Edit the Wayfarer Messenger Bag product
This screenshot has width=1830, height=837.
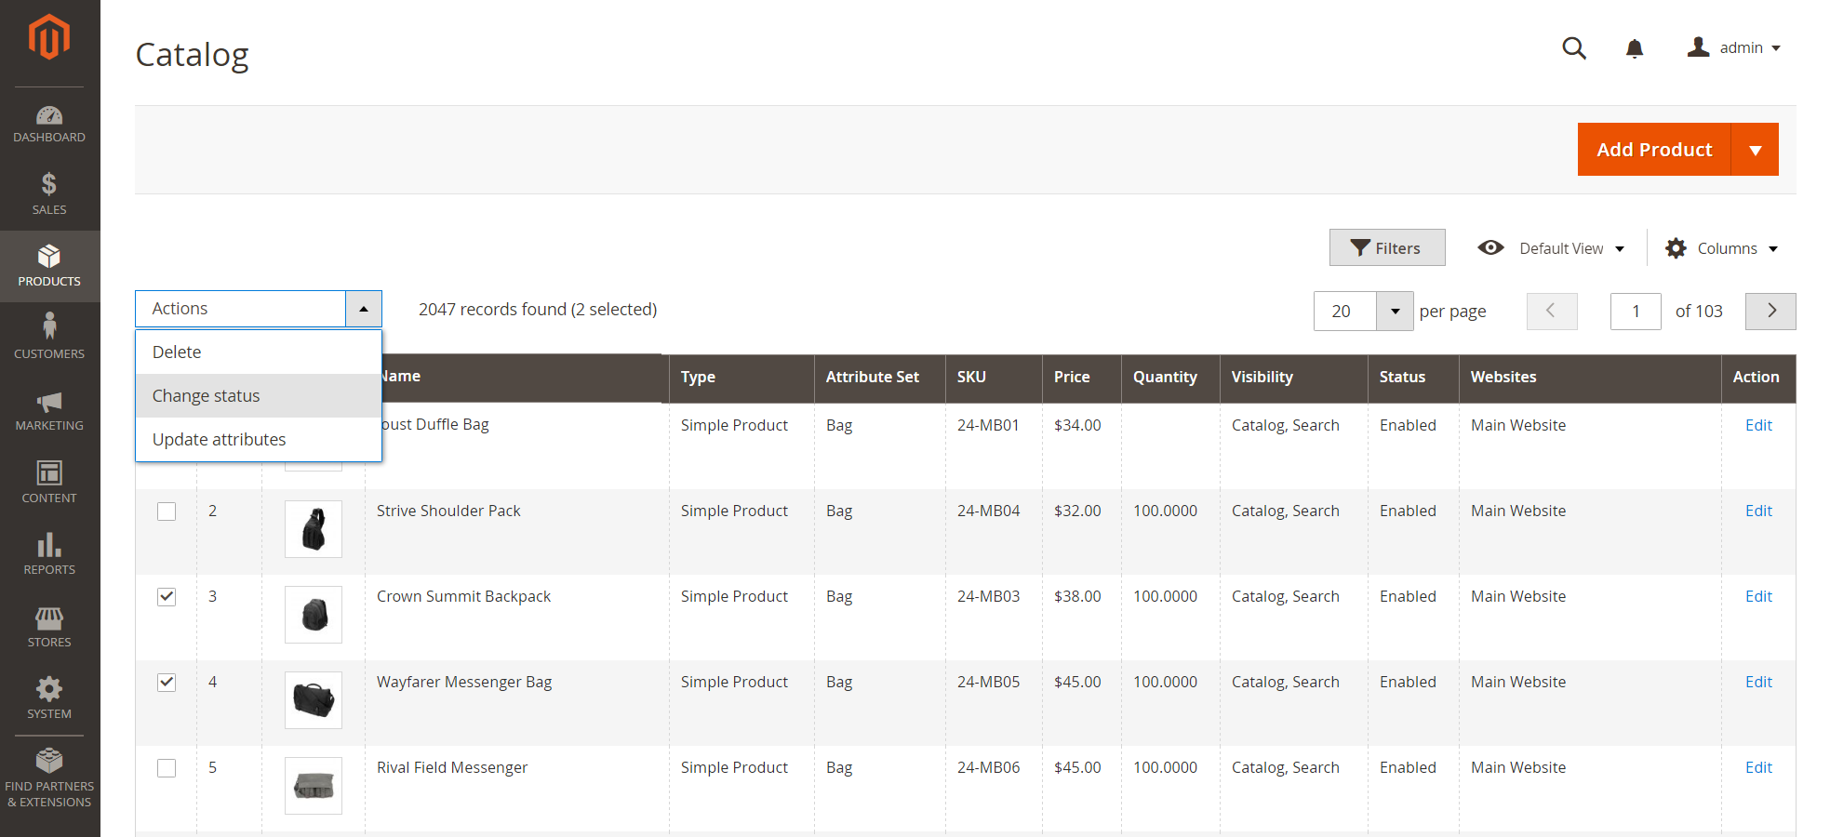1758,682
